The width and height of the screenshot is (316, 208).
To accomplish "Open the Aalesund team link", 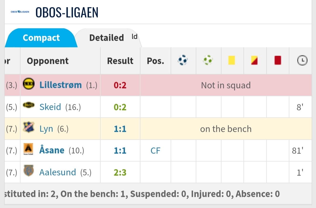I will tap(58, 173).
